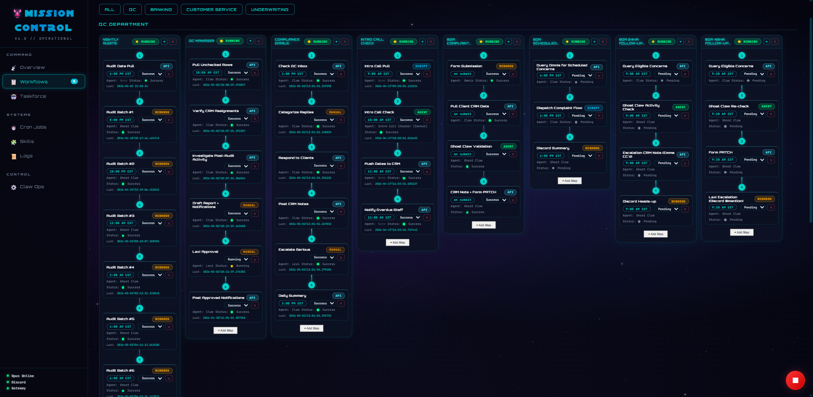
Task: Switch to the UNDERWRITING tab
Action: (270, 9)
